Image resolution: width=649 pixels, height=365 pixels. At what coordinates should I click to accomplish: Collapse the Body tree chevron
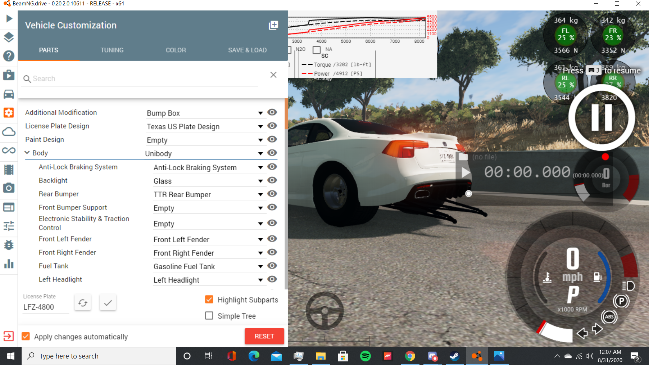point(27,153)
